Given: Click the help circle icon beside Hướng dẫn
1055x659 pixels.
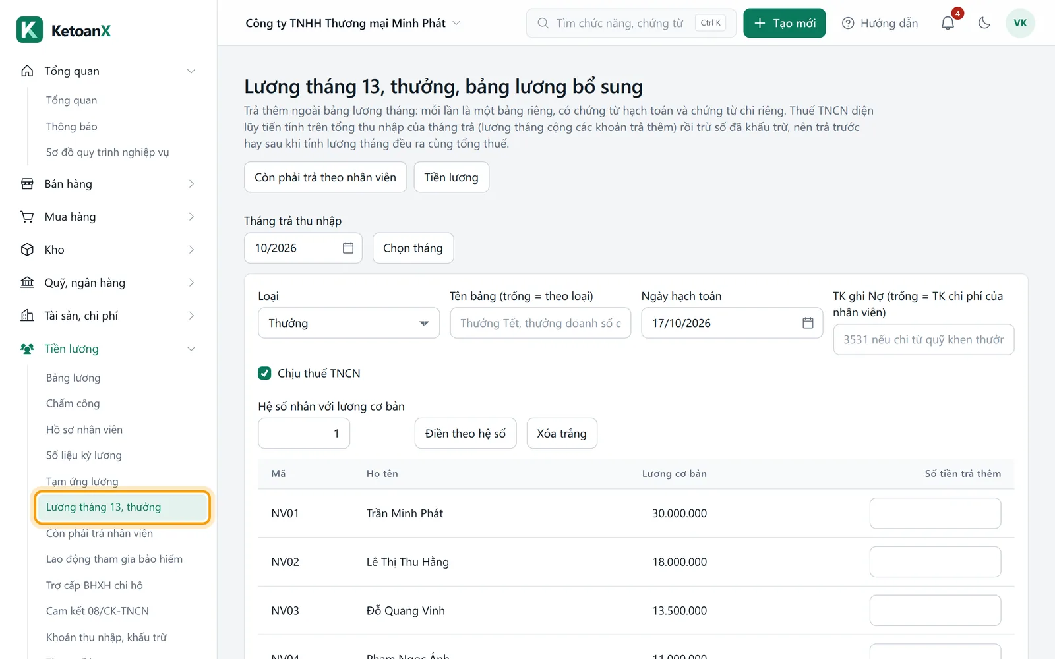Looking at the screenshot, I should click(848, 23).
